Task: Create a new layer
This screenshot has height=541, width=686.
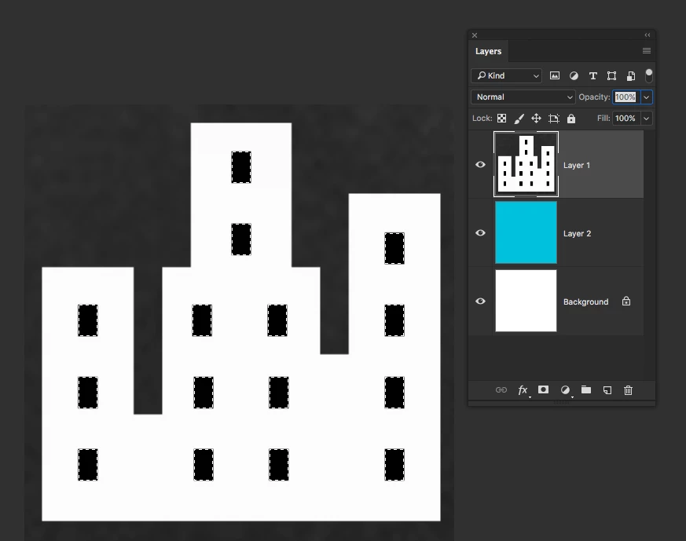Action: click(607, 390)
